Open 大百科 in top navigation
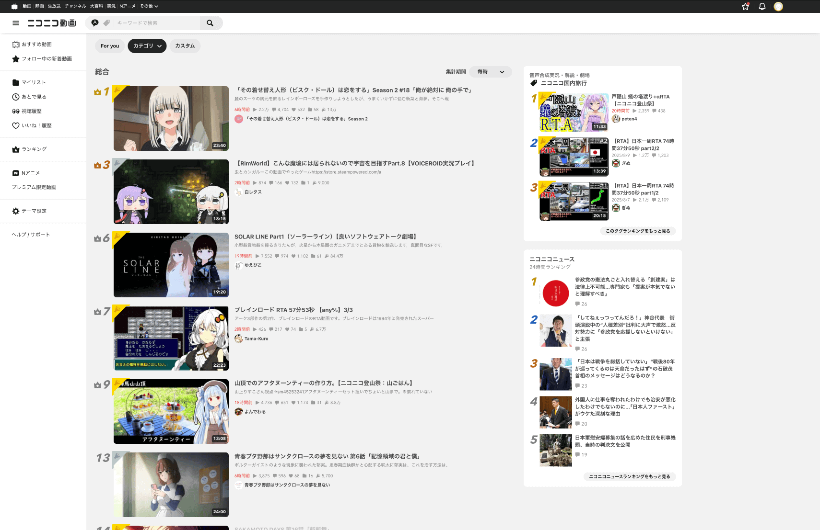Viewport: 820px width, 530px height. [96, 6]
